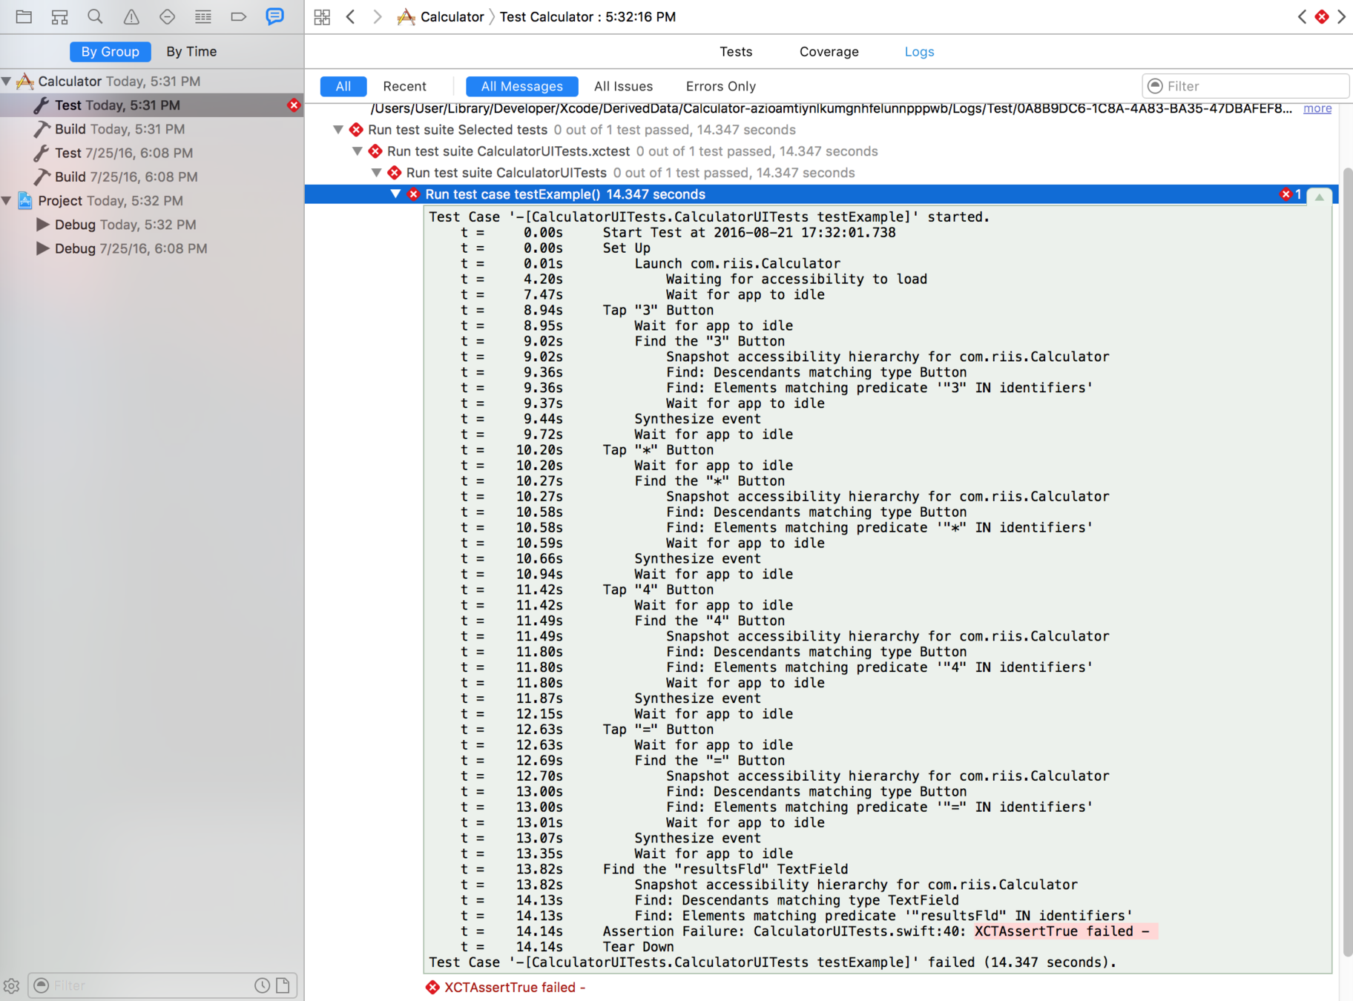Open the Issue navigator

coord(131,16)
